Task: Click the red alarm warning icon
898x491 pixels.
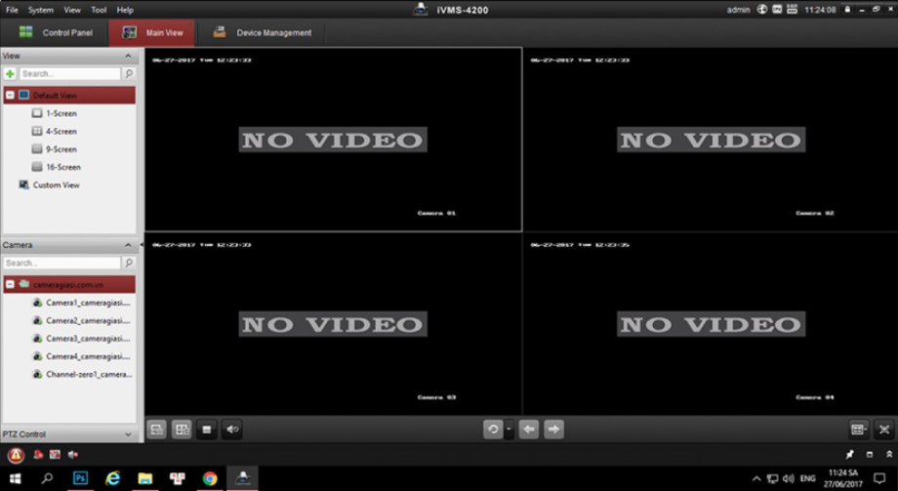Action: click(16, 455)
